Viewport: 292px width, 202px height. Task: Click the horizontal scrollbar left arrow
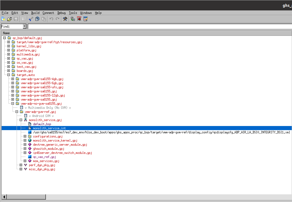pos(4,197)
